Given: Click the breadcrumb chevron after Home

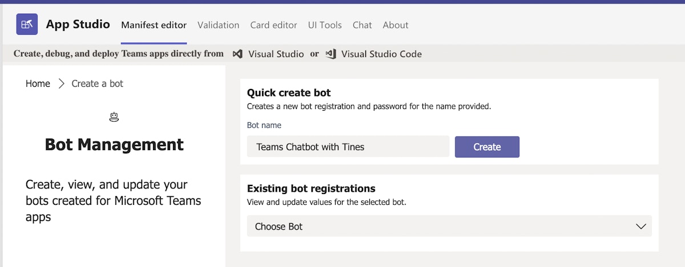Looking at the screenshot, I should coord(61,84).
